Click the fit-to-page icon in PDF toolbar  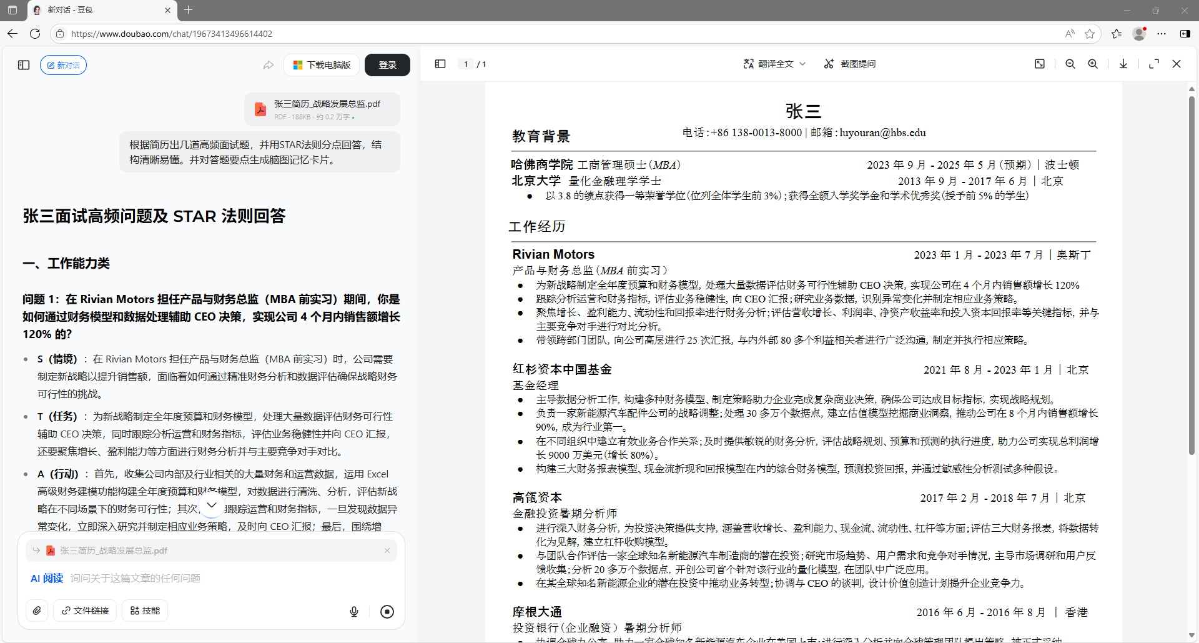coord(1040,64)
